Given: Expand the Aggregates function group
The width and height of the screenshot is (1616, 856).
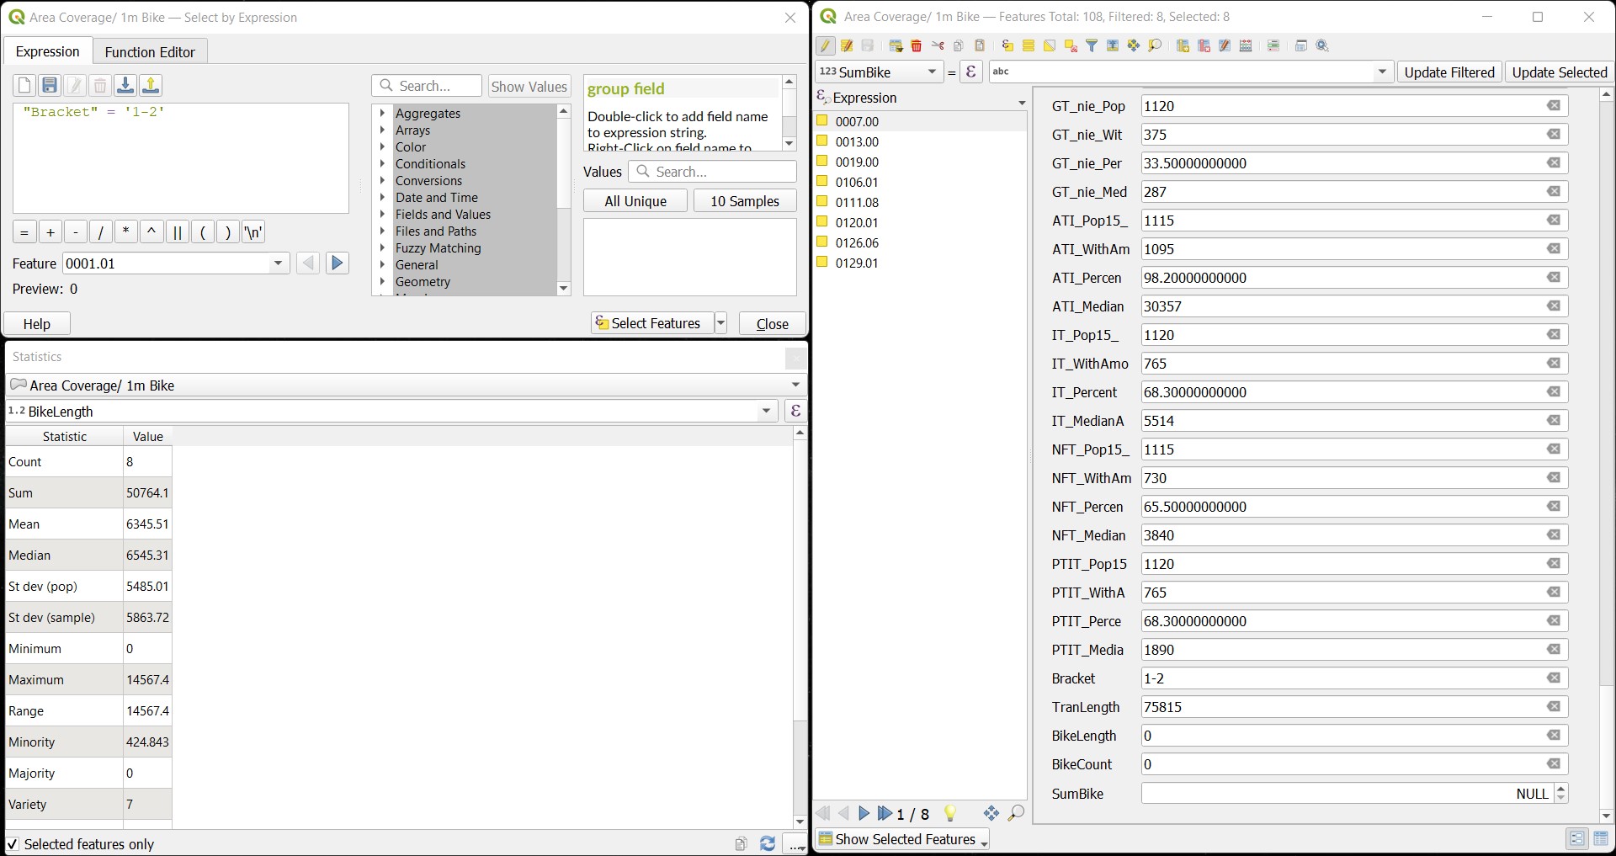Looking at the screenshot, I should tap(382, 114).
